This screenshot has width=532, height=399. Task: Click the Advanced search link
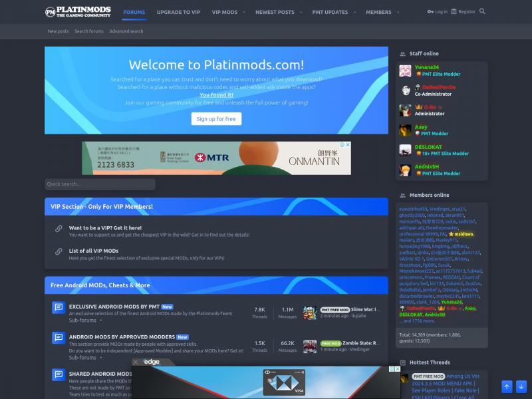126,31
